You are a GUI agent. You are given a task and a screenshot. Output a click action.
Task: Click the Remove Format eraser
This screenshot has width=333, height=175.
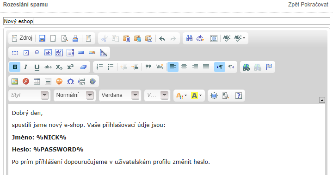[x=83, y=67]
